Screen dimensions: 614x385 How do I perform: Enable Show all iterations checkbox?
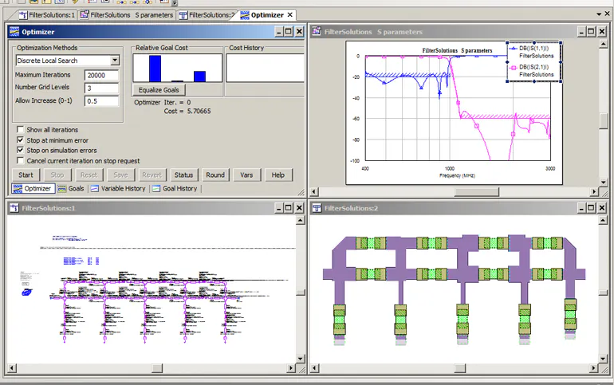[21, 129]
